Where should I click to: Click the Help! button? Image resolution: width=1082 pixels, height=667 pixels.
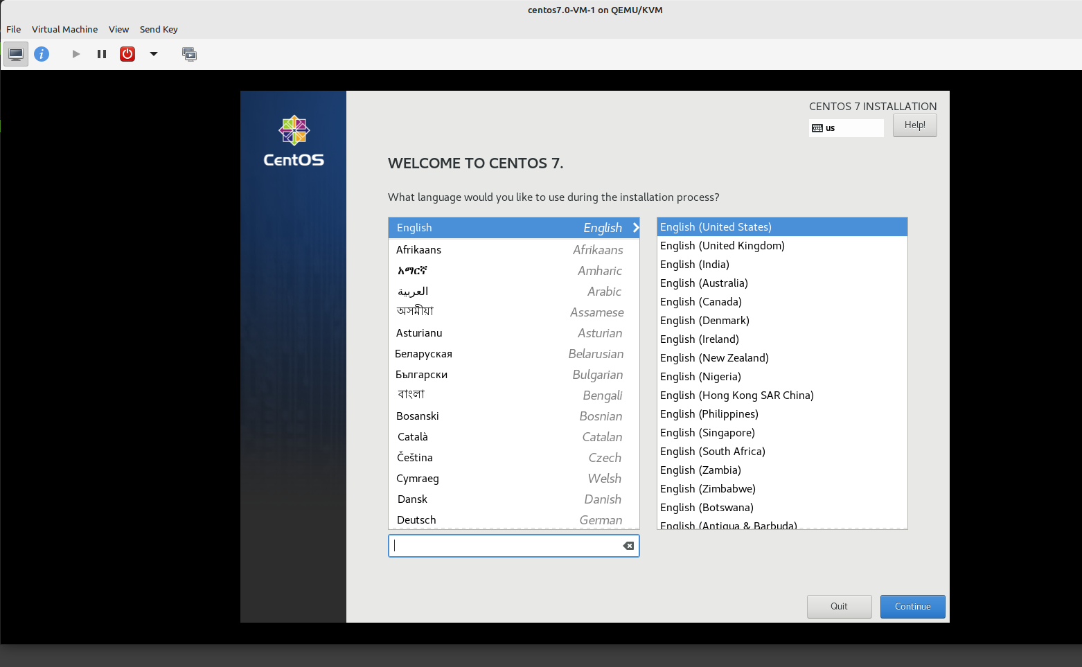pos(914,125)
